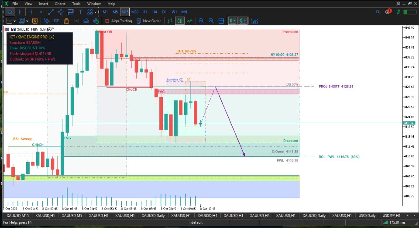Select the horizontal line drawing tool

coord(41,12)
